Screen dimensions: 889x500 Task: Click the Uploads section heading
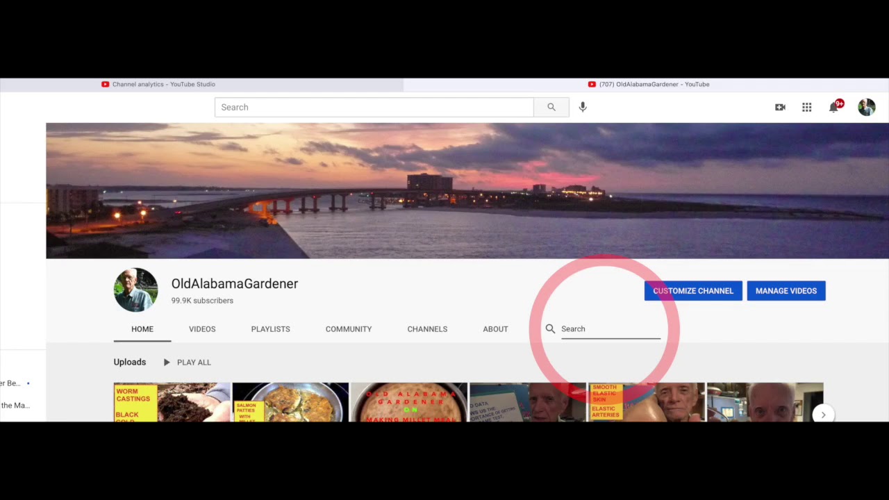click(x=130, y=362)
